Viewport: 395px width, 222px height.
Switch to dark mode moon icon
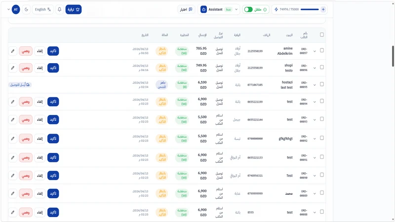[x=26, y=9]
